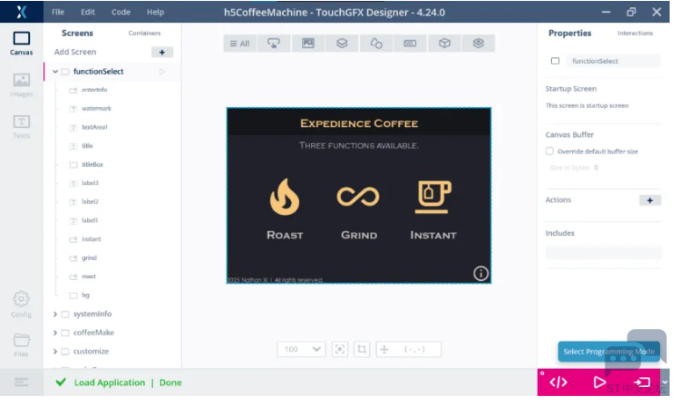
Task: Open the dropdown arrow beside run target
Action: click(665, 382)
